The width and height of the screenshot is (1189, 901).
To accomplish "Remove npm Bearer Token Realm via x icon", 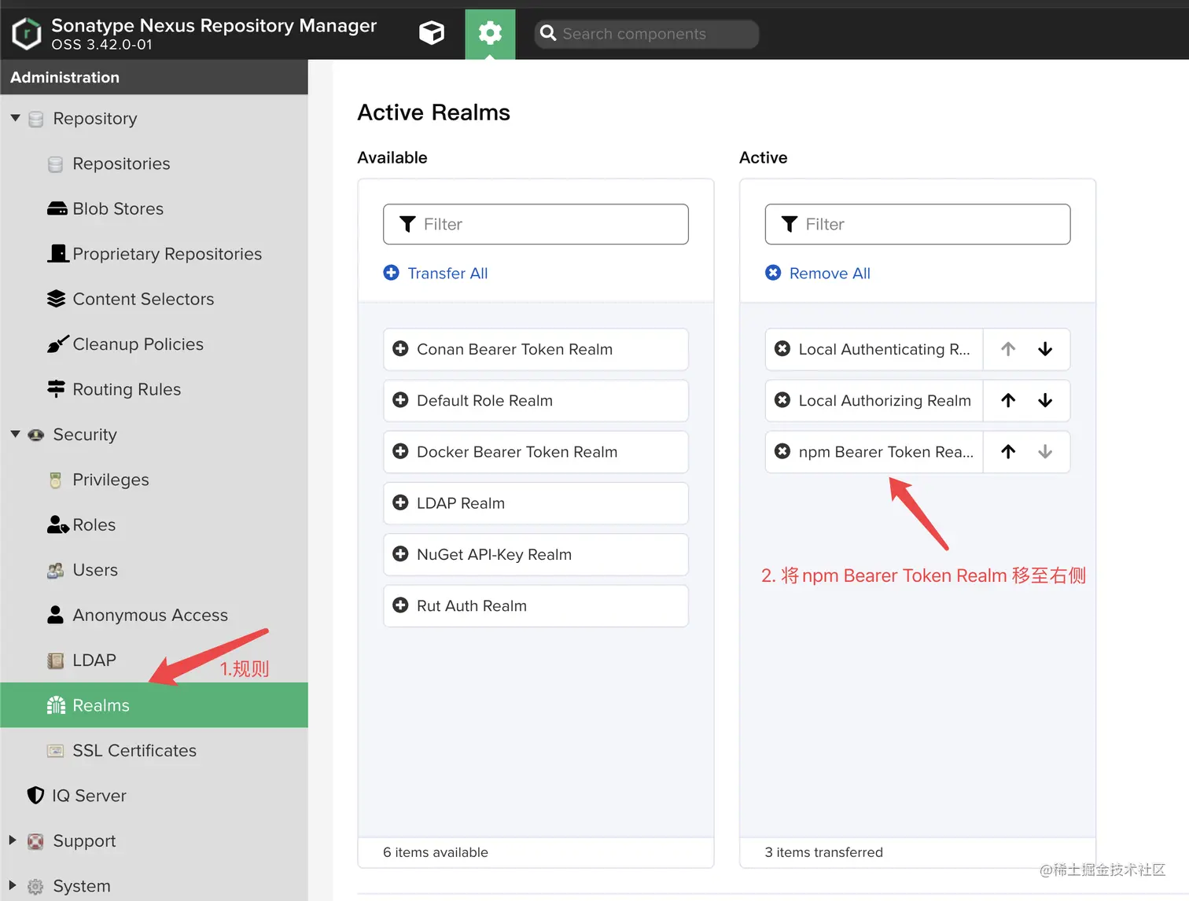I will (x=782, y=451).
